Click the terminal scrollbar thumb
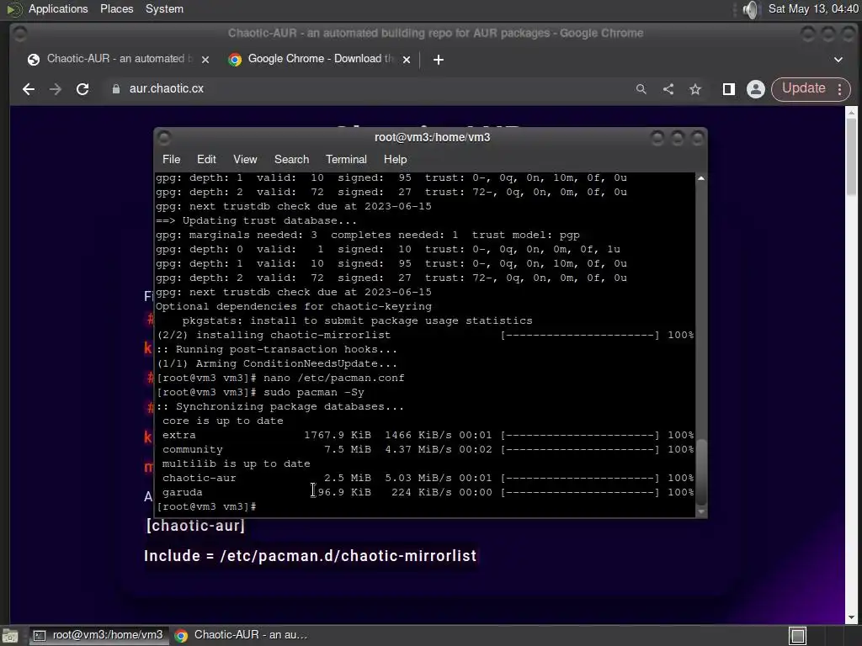The height and width of the screenshot is (646, 862). click(701, 472)
